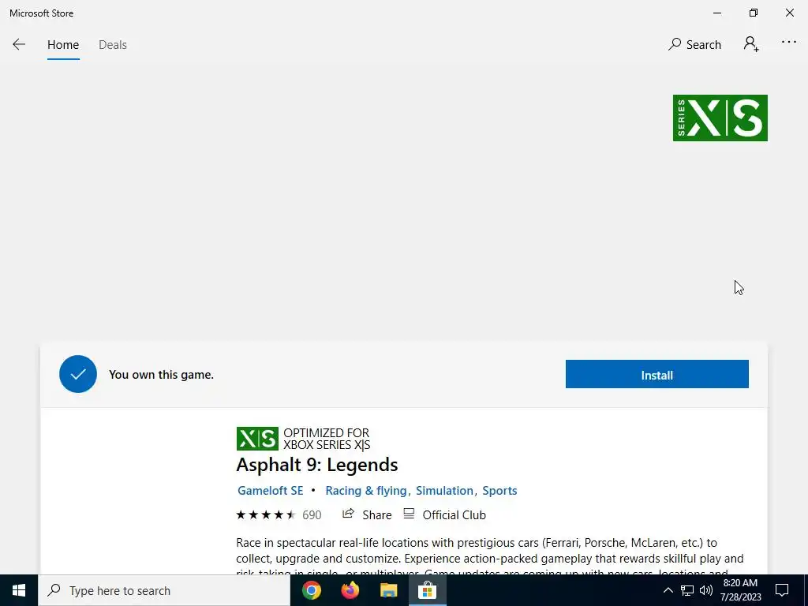The image size is (808, 606).
Task: Open the Sports category link
Action: [499, 491]
